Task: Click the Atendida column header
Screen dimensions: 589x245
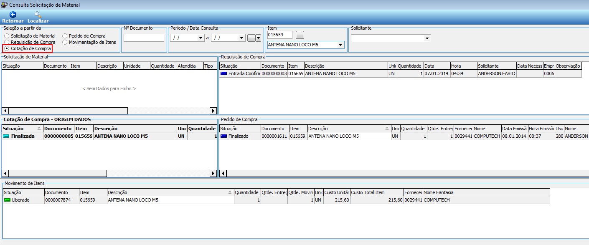Action: pos(190,66)
